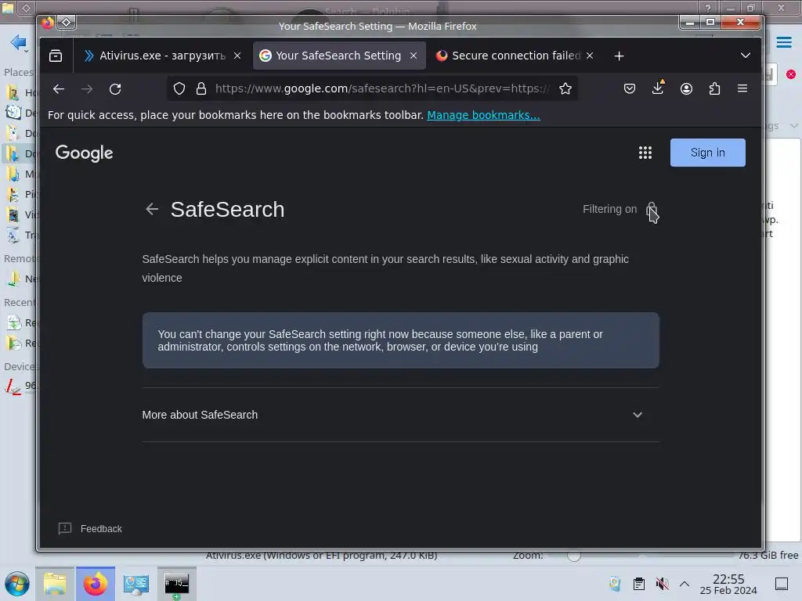Open Firefox window menu diamond icon

pos(67,22)
